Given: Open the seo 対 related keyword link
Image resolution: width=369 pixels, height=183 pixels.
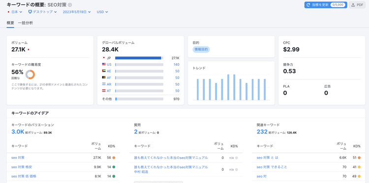Looking at the screenshot, I should click(x=262, y=176).
